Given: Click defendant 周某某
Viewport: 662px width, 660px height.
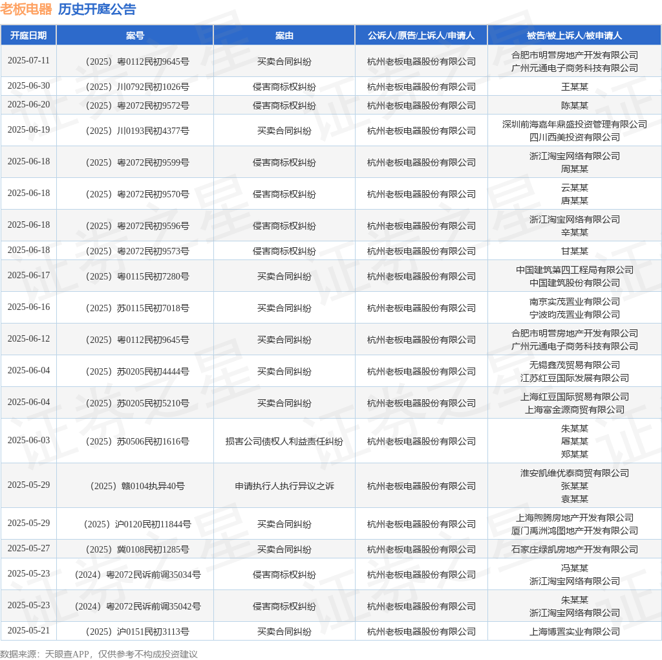Looking at the screenshot, I should coord(575,169).
